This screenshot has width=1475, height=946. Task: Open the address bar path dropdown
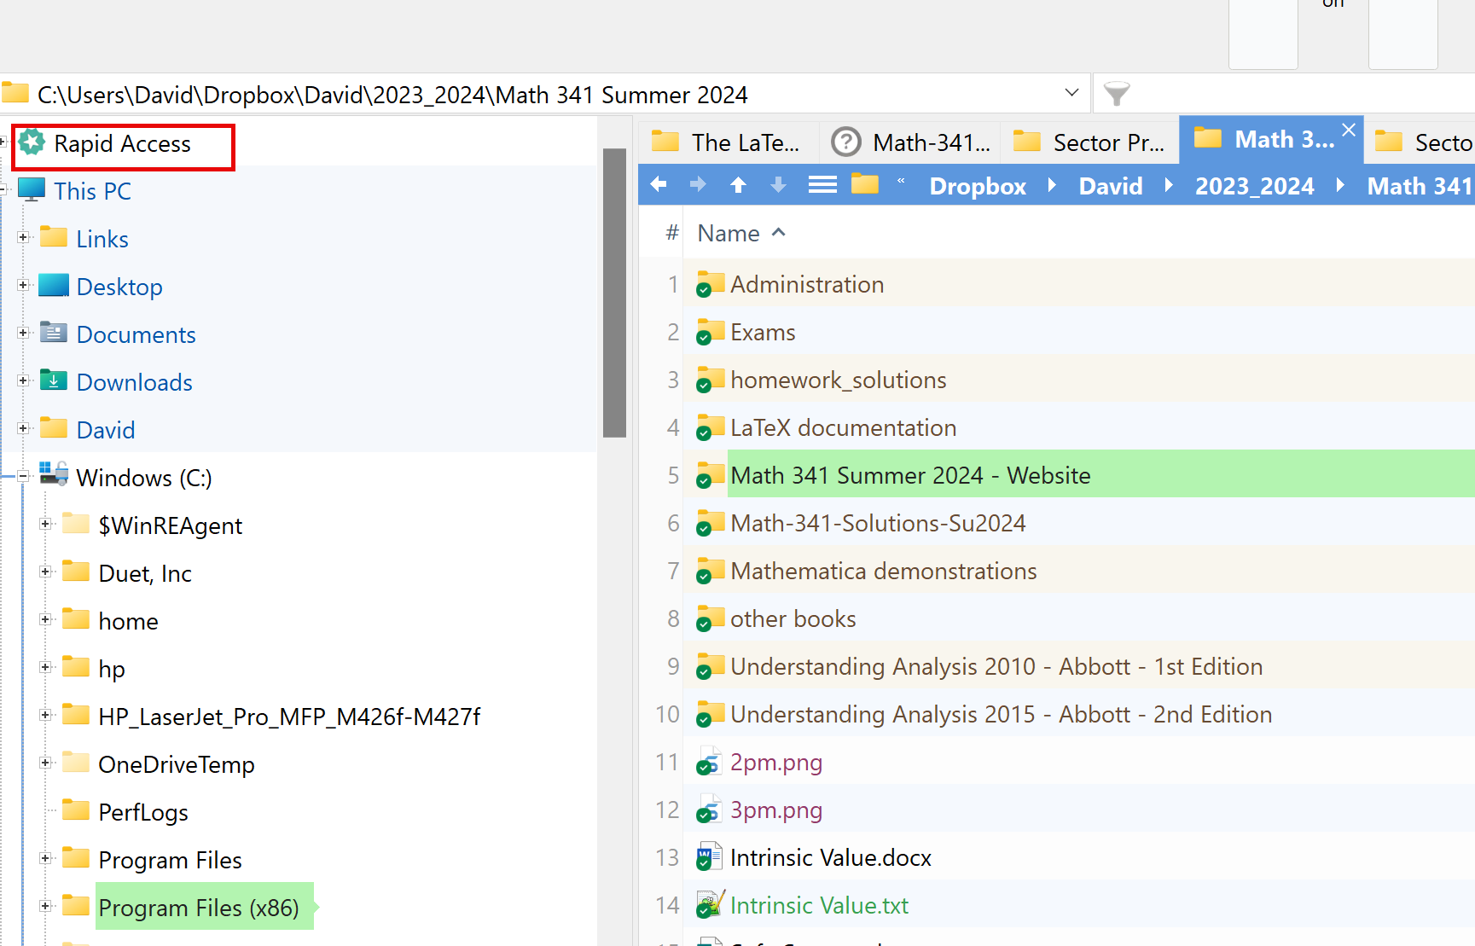[x=1071, y=93]
